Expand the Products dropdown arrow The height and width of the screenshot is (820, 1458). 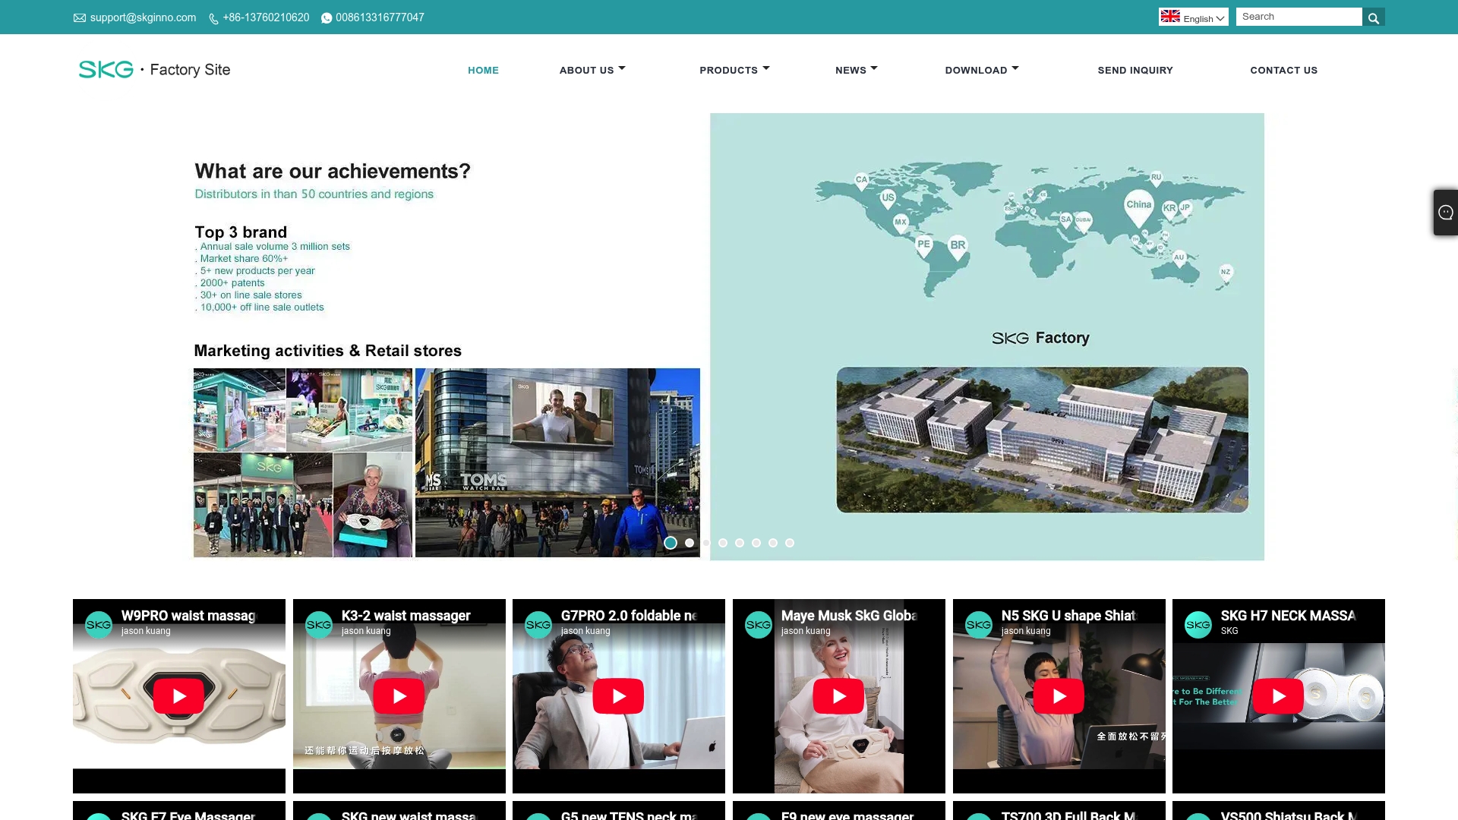coord(766,68)
